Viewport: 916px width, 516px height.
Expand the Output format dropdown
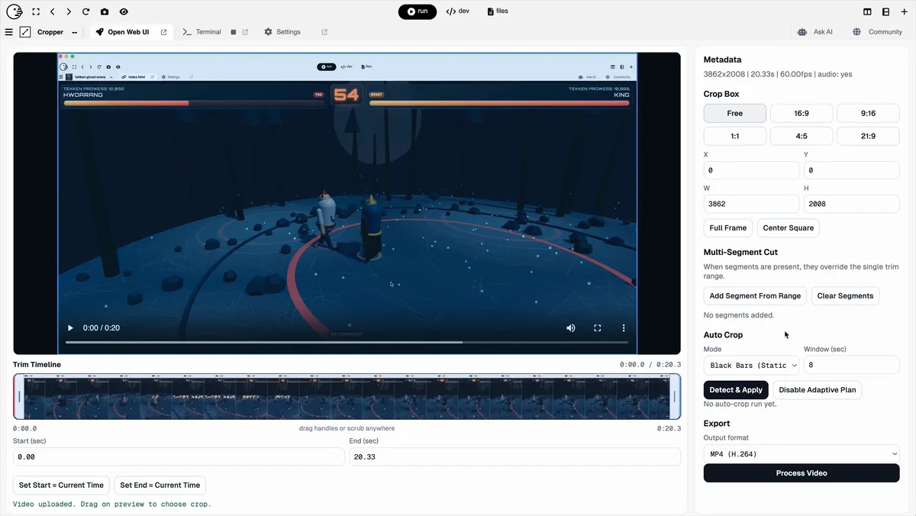click(801, 454)
